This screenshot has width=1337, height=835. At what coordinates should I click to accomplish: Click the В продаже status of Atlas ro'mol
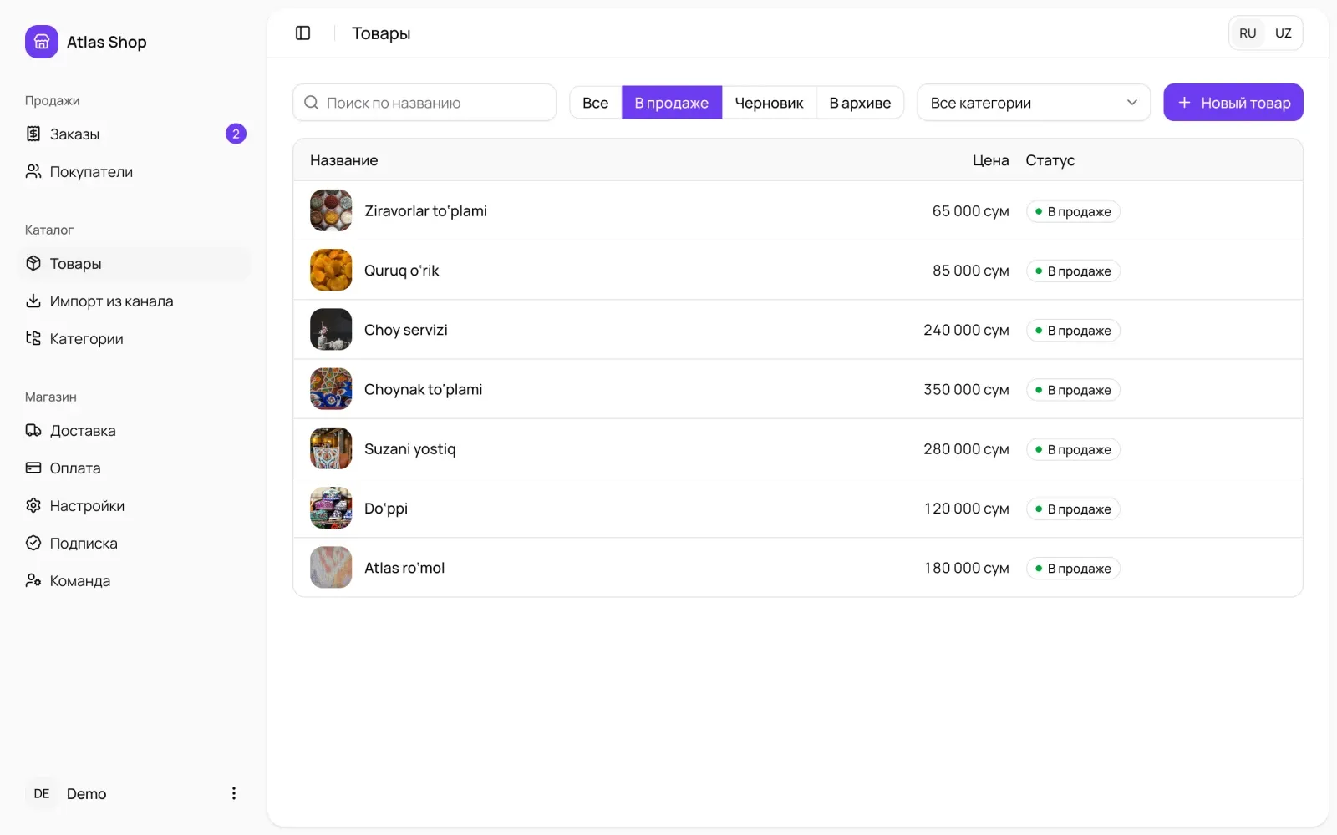pyautogui.click(x=1073, y=569)
